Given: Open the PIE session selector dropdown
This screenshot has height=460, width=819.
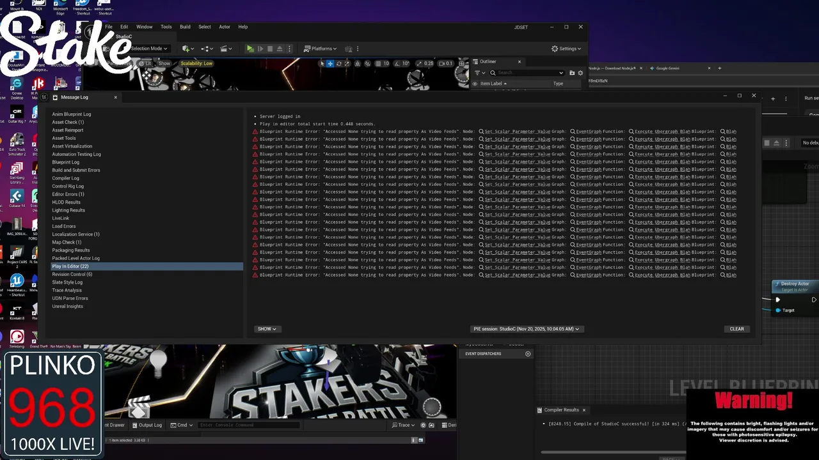Looking at the screenshot, I should 526,329.
